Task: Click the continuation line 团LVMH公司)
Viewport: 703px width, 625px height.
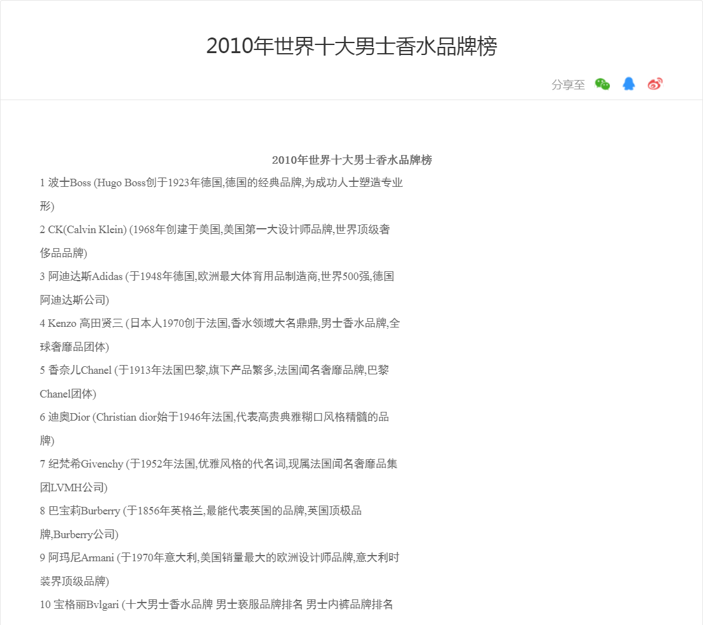Action: pyautogui.click(x=74, y=487)
